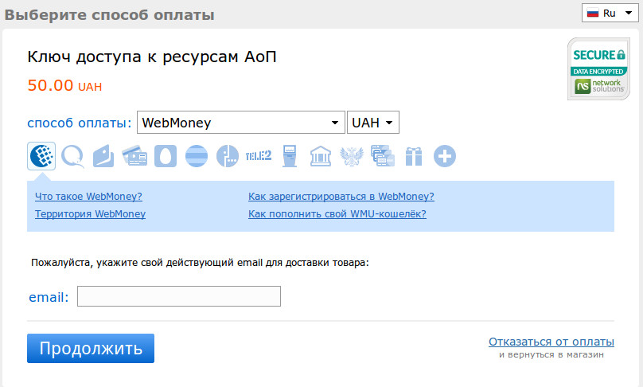The width and height of the screenshot is (643, 387).
Task: Click the plus icon for more methods
Action: (445, 155)
